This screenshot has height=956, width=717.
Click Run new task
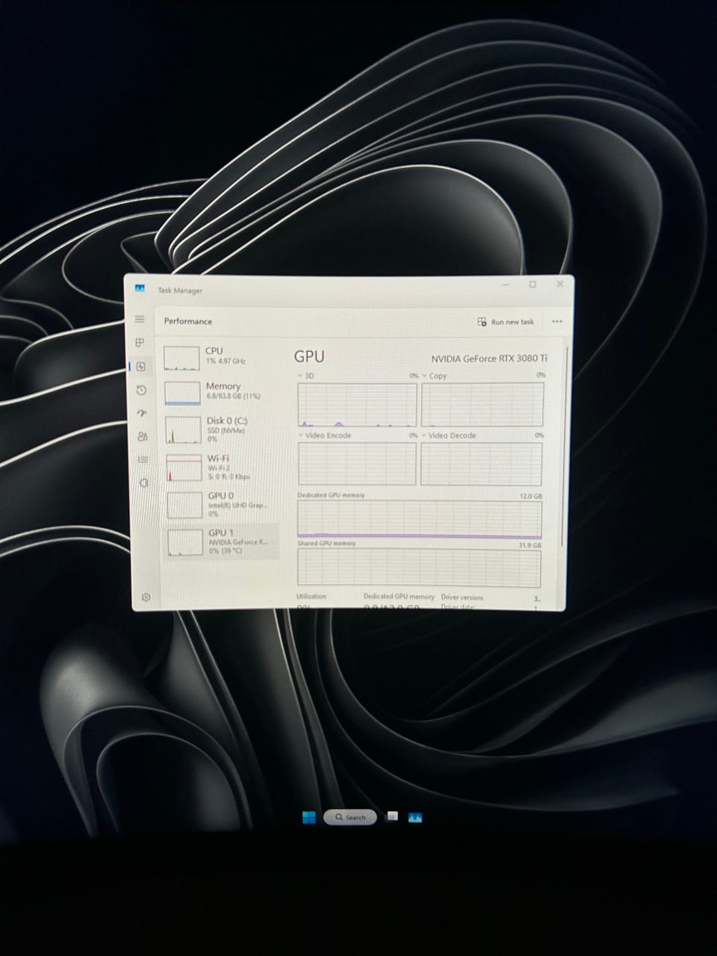click(x=506, y=322)
